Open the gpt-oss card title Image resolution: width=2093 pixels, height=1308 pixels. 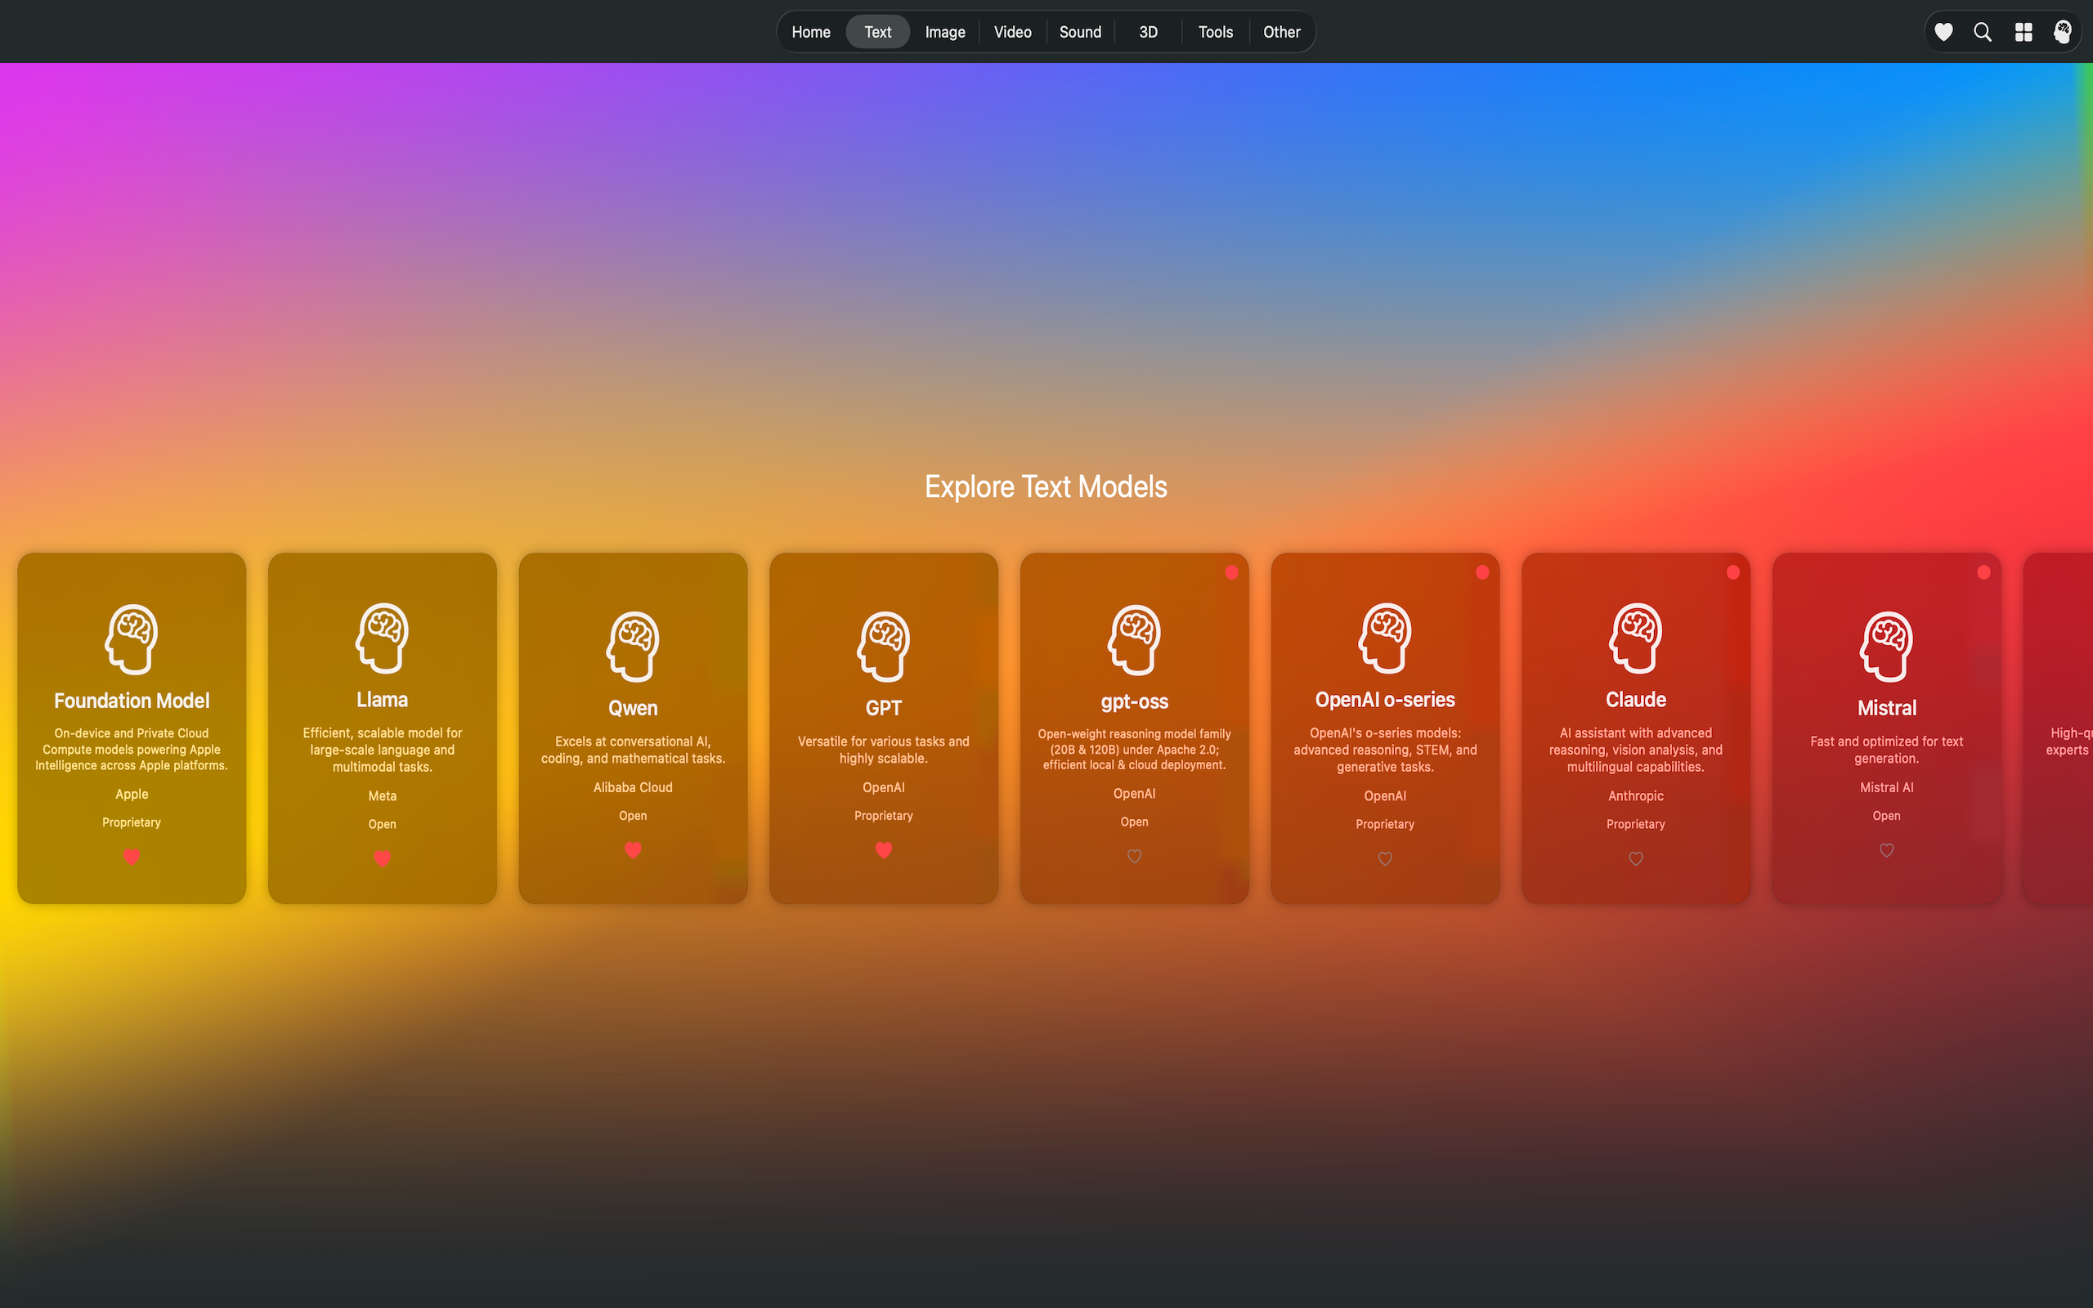1135,701
